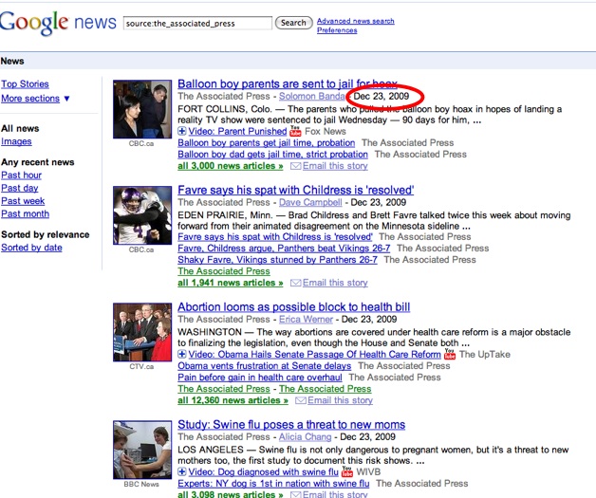
Task: Filter news to Past hour
Action: pos(21,175)
